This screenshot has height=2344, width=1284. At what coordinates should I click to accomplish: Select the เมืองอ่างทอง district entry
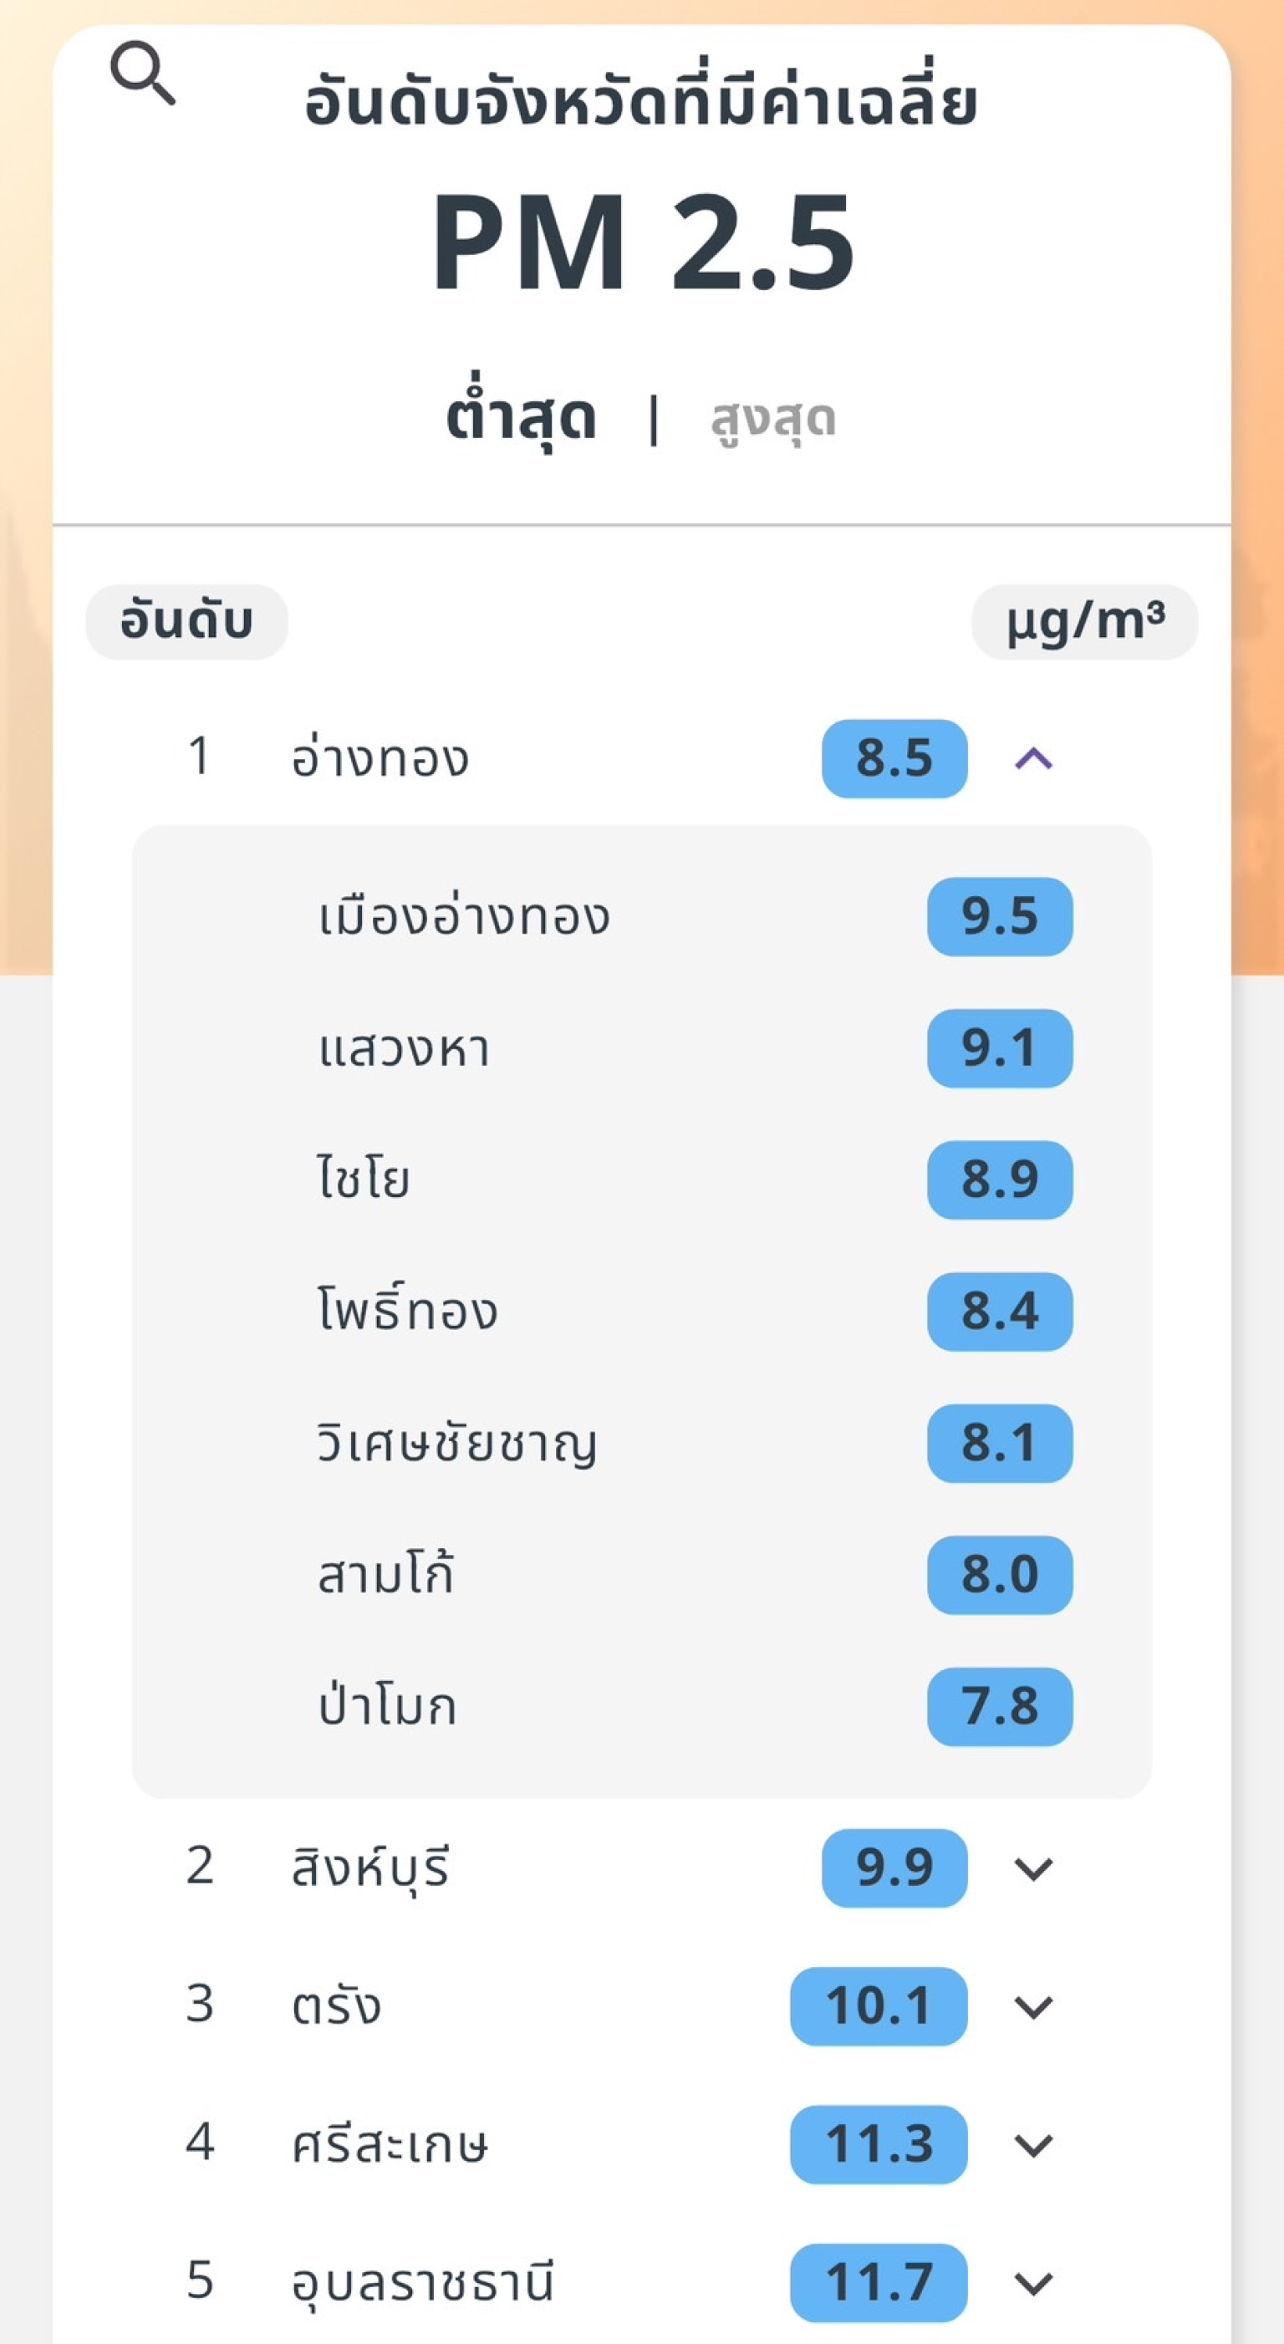(464, 917)
